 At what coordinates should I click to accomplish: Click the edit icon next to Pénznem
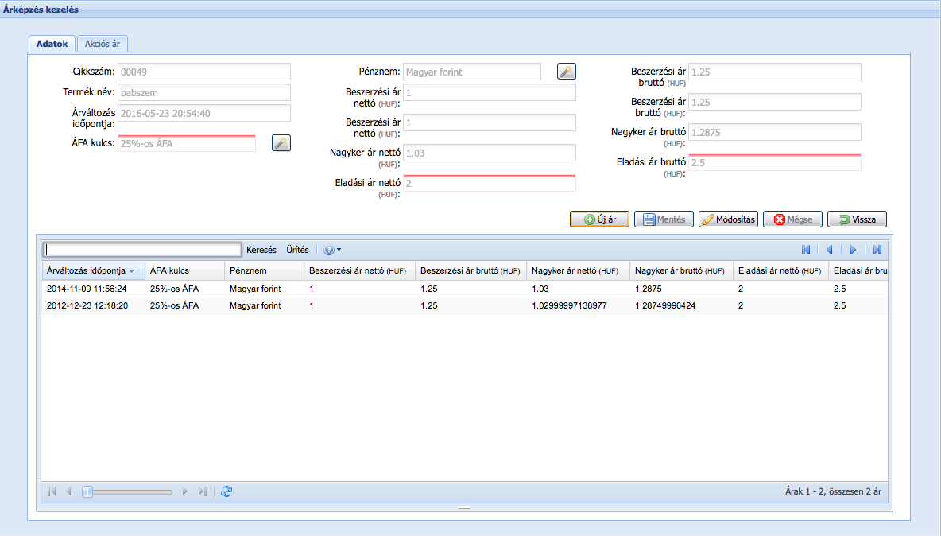coord(566,72)
